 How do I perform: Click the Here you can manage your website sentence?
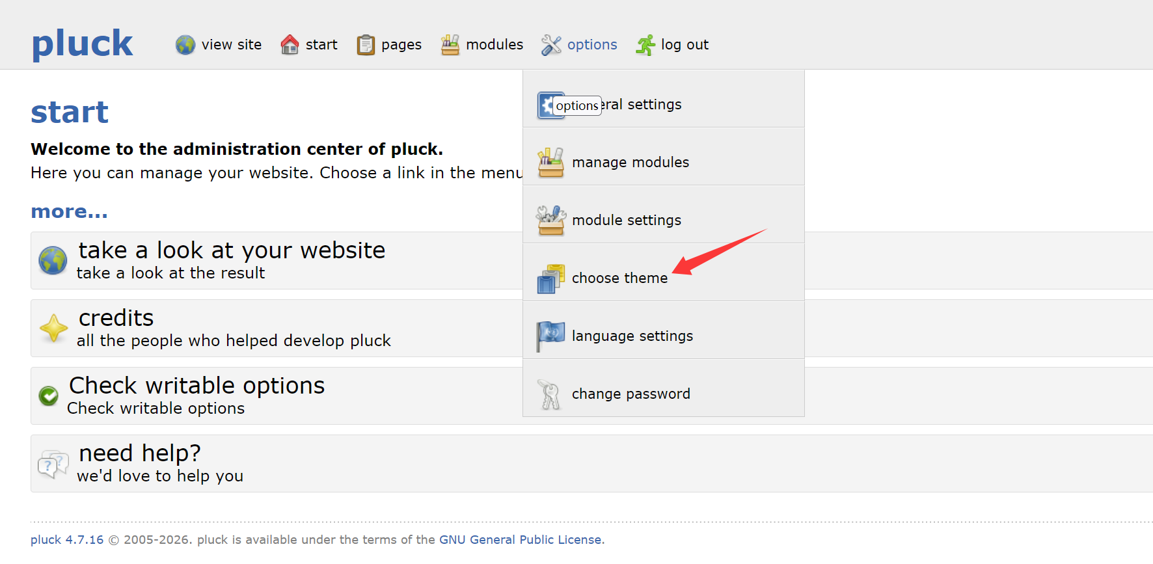(277, 173)
